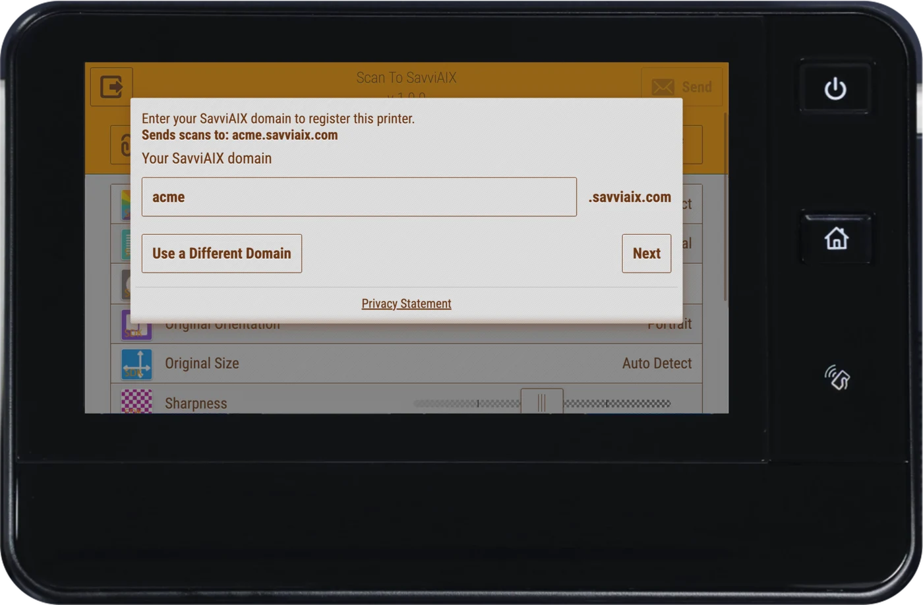
Task: Click the Sharpness slider handle
Action: (x=542, y=402)
